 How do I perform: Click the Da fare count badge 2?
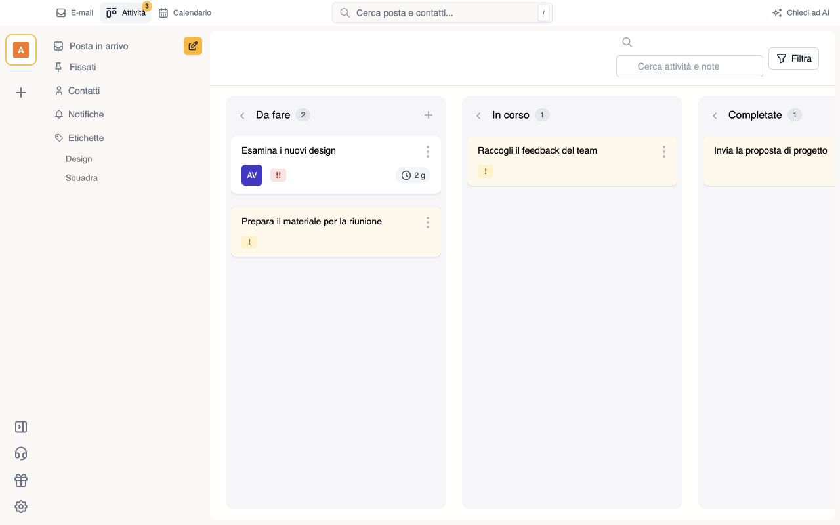click(303, 115)
